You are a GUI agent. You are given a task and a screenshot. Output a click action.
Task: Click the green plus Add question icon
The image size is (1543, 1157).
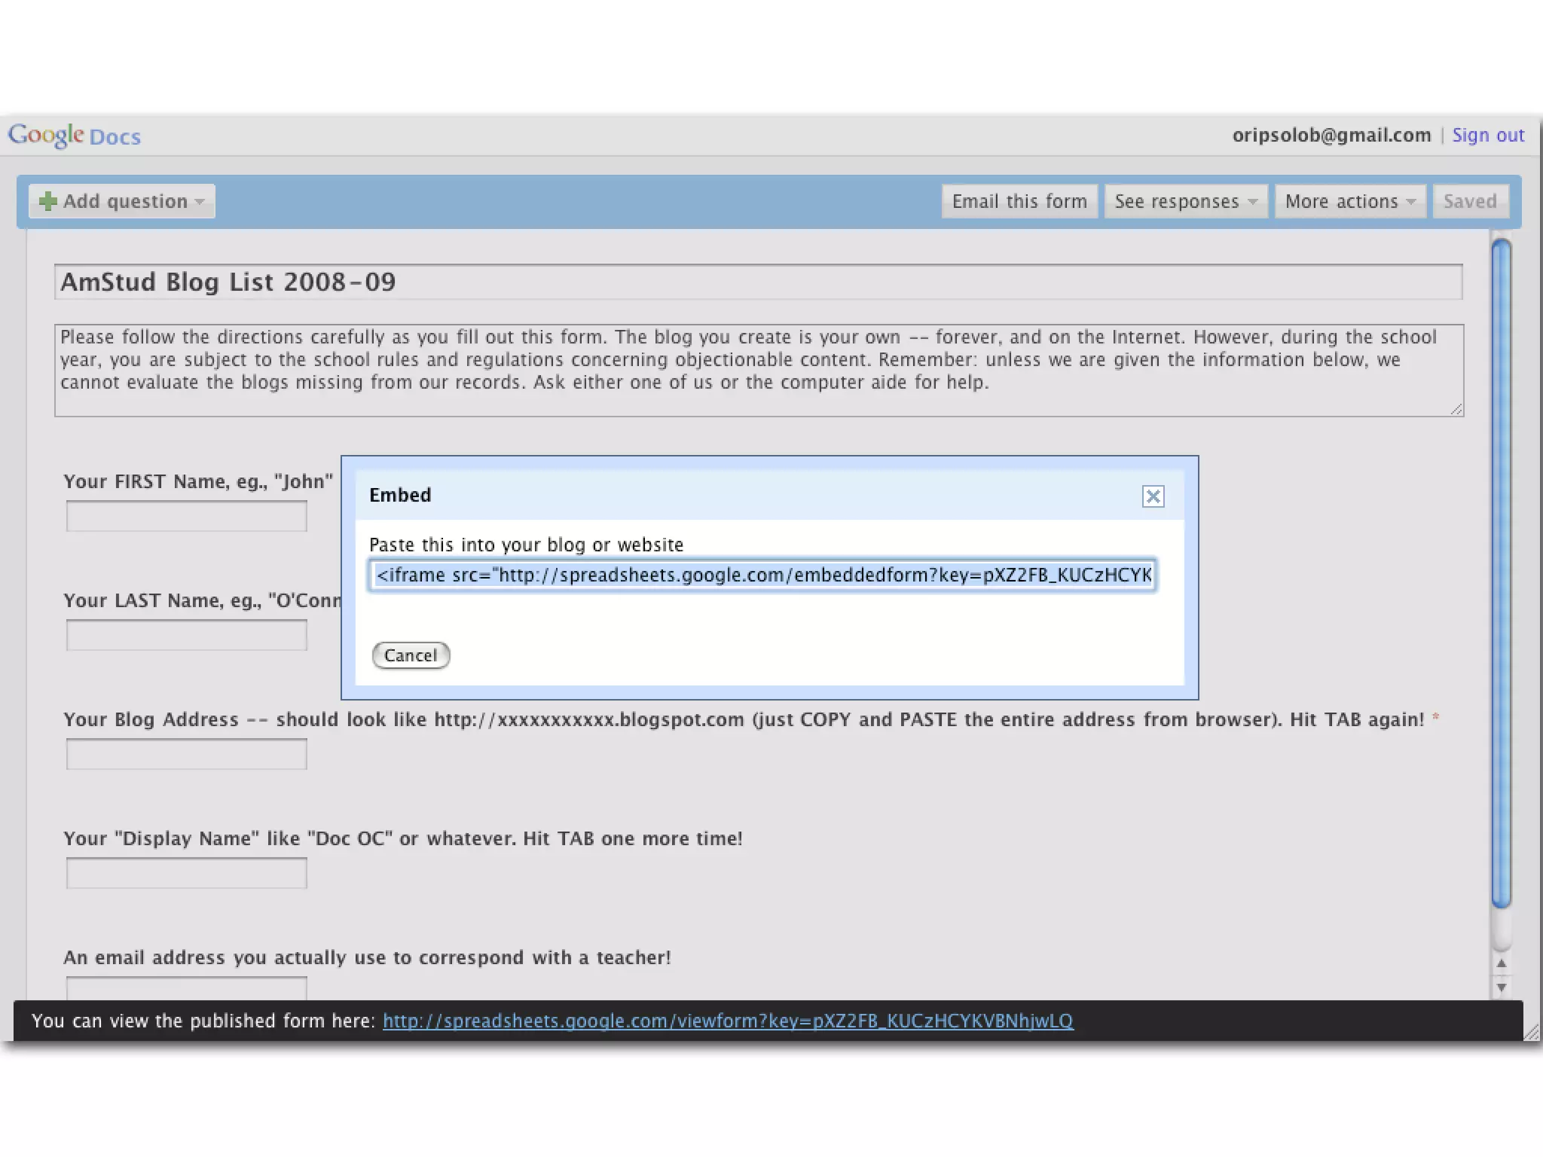pyautogui.click(x=47, y=201)
